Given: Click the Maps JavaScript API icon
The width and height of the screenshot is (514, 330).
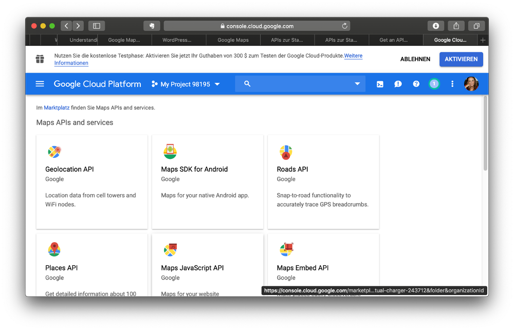Looking at the screenshot, I should click(171, 250).
